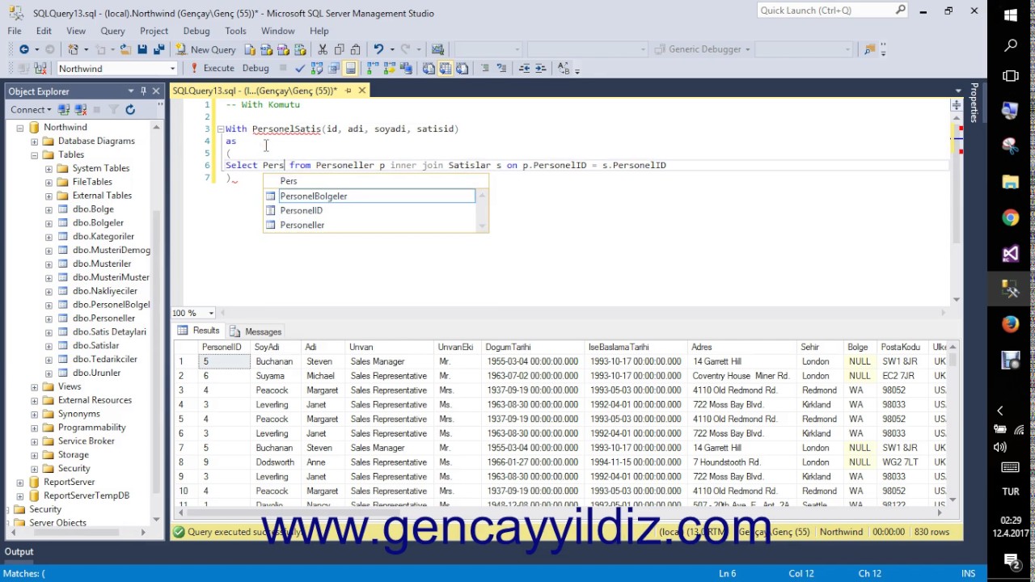Viewport: 1035px width, 582px height.
Task: Open the Activity Monitor icon
Action: coord(437,49)
